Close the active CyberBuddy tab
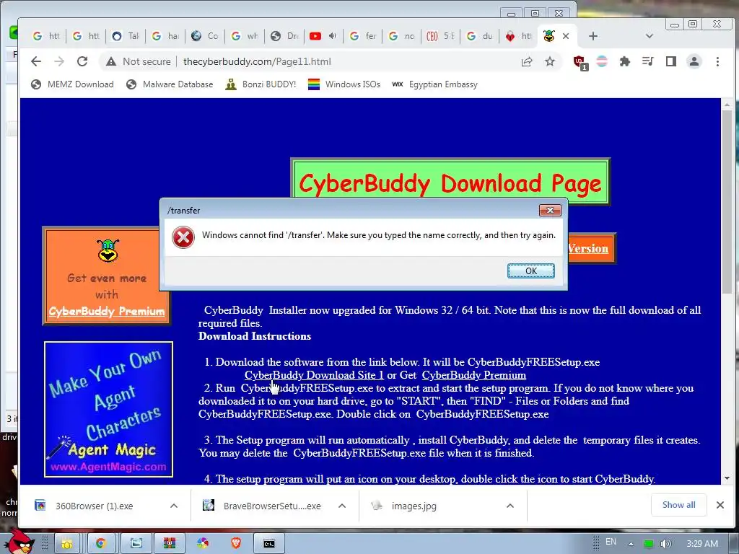This screenshot has width=739, height=554. coord(566,36)
